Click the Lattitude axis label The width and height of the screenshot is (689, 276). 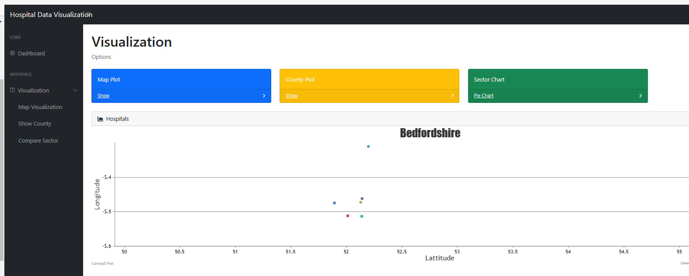[x=440, y=258]
